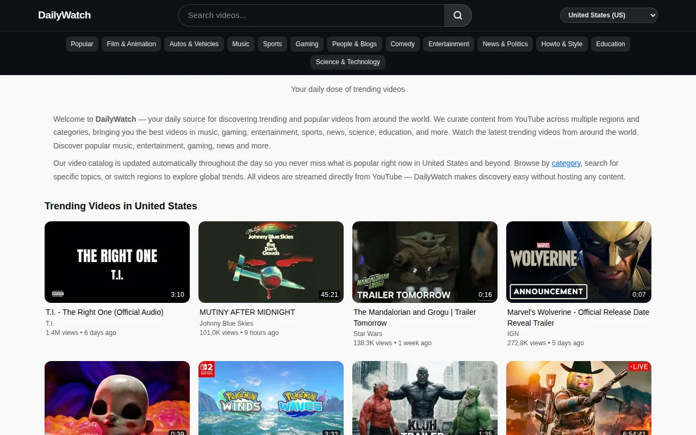The width and height of the screenshot is (696, 435).
Task: Click 101.0K views • 9 hours ago text
Action: pyautogui.click(x=239, y=333)
